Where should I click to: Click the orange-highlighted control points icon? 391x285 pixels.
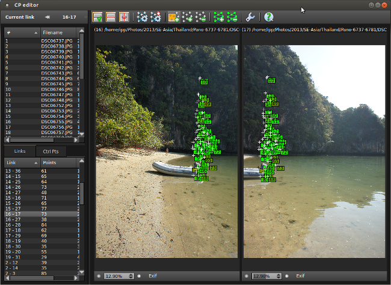click(x=173, y=17)
